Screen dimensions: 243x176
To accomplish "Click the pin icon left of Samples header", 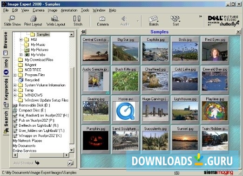I will click(83, 32).
